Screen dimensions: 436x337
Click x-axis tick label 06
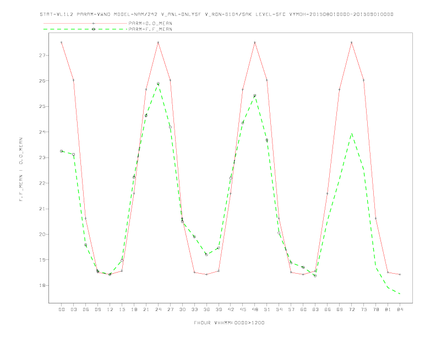tap(86, 309)
